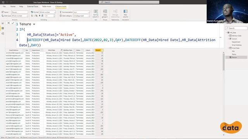Image resolution: width=248 pixels, height=139 pixels.
Task: Open Tenure column filter dropdown
Action: click(102, 50)
